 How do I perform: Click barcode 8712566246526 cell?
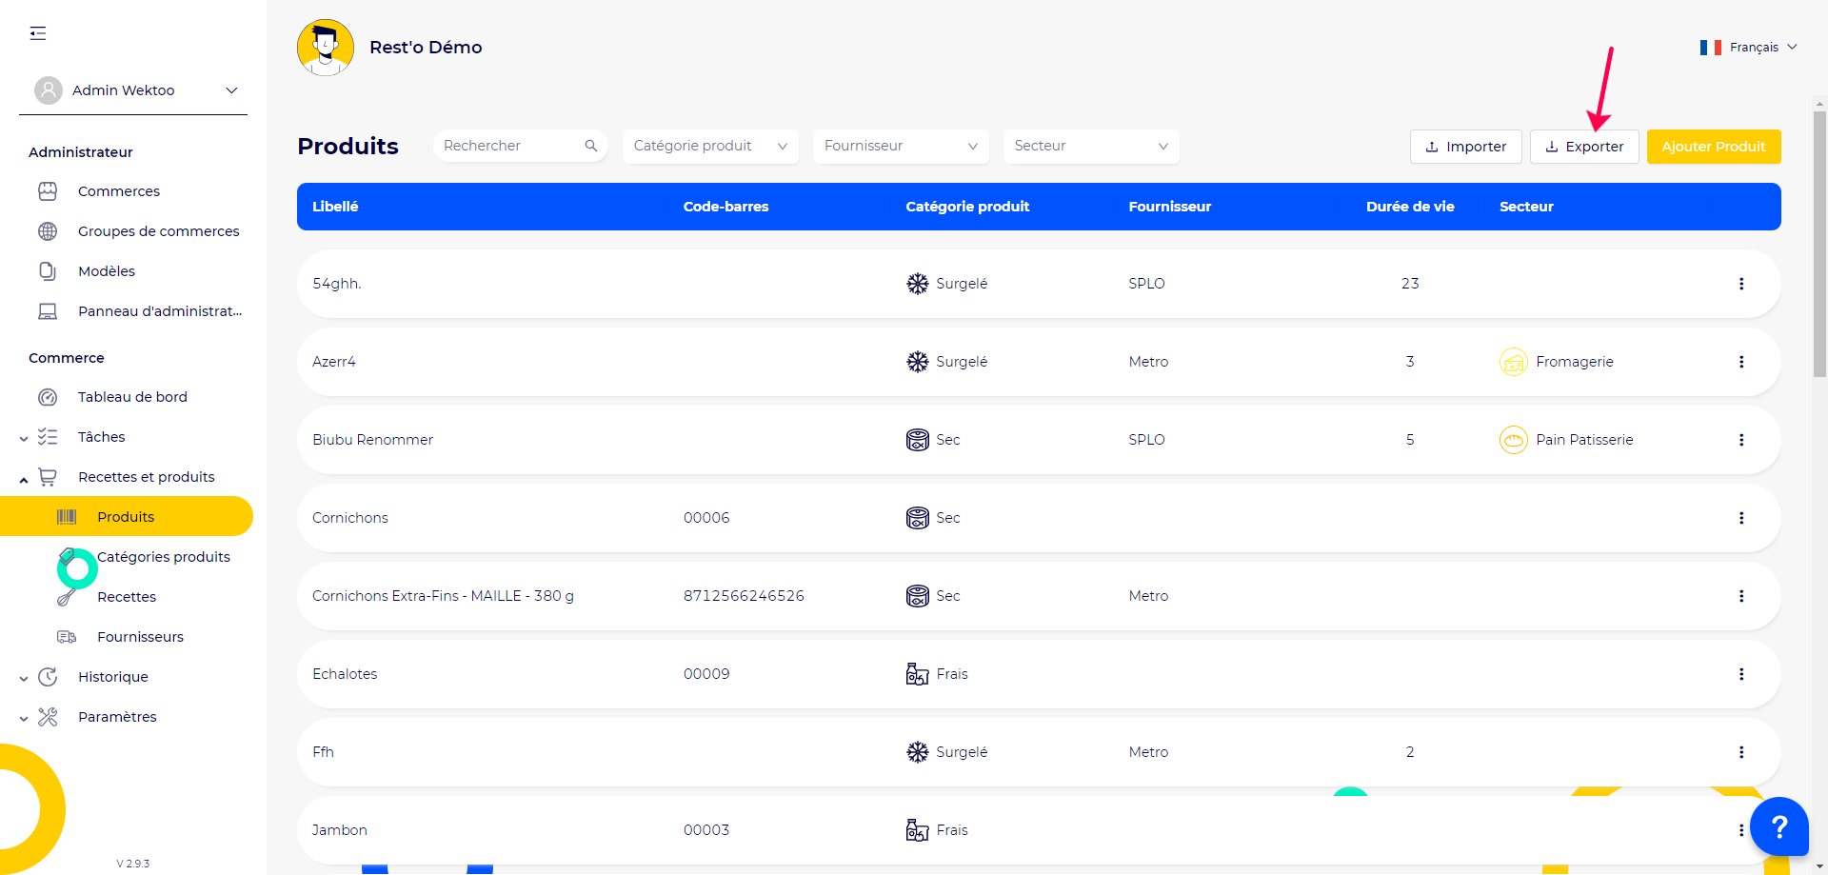pyautogui.click(x=744, y=596)
